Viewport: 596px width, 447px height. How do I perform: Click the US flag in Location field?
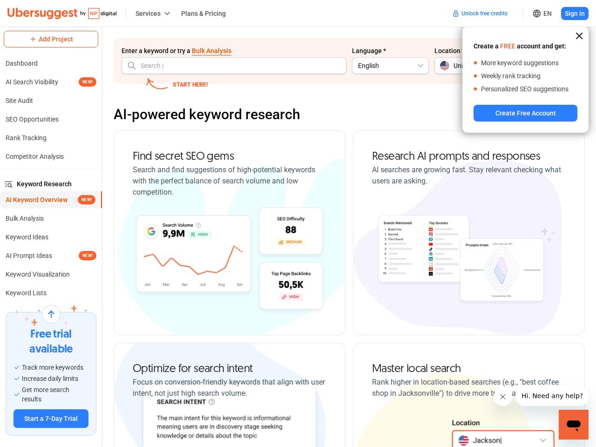(445, 66)
